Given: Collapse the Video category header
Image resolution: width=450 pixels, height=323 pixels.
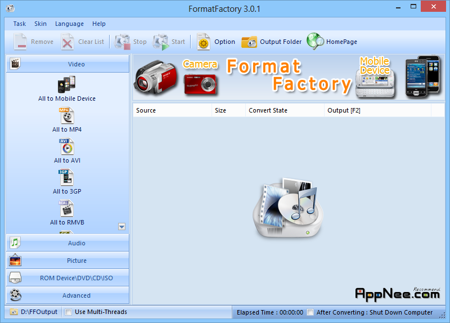Looking at the screenshot, I should pyautogui.click(x=67, y=64).
